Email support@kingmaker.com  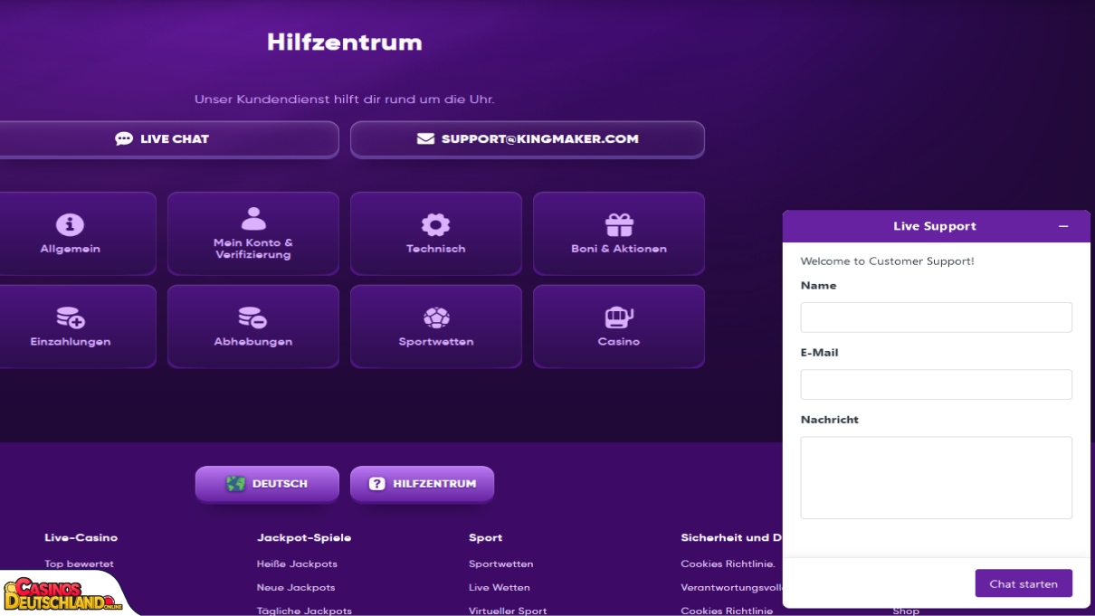point(528,139)
